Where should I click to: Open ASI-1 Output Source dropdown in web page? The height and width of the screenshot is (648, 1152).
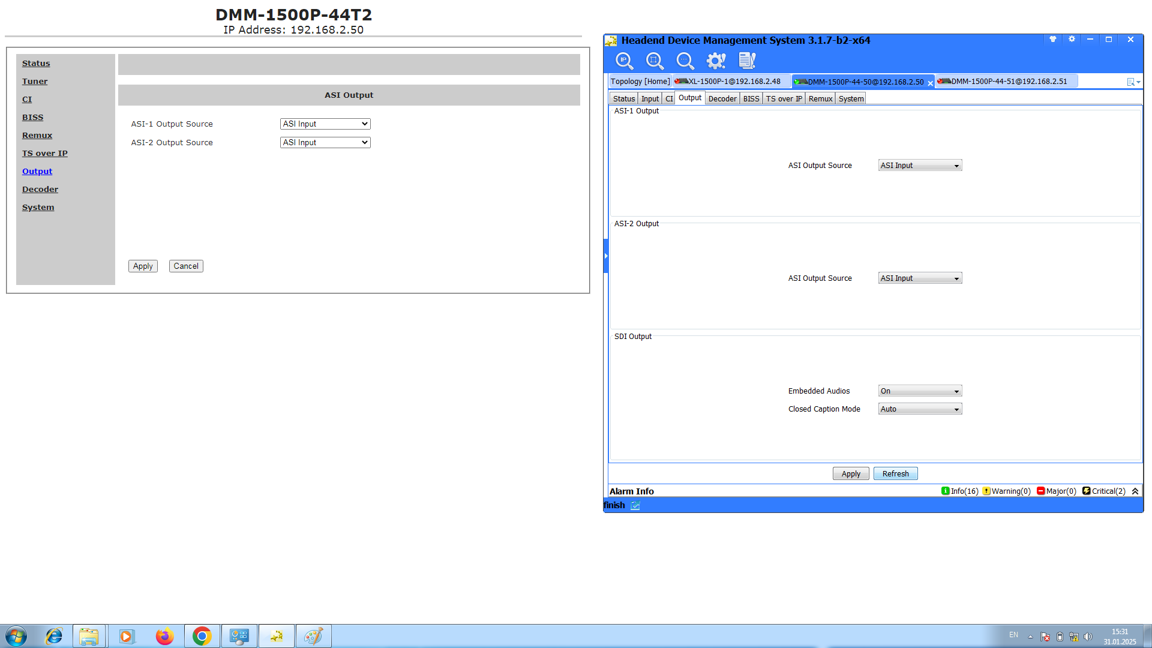click(x=325, y=124)
